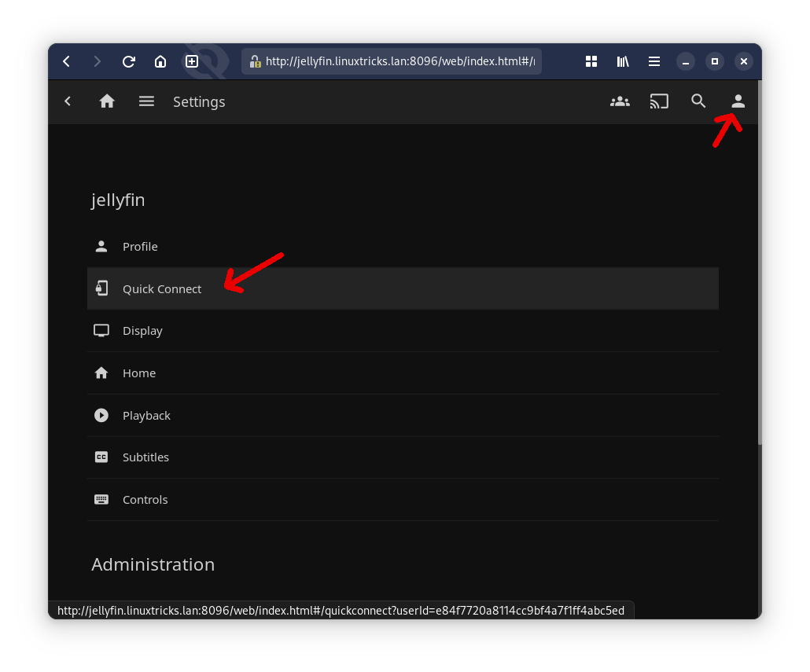Open the Subtitles settings entry
The width and height of the screenshot is (810, 672).
click(x=403, y=457)
